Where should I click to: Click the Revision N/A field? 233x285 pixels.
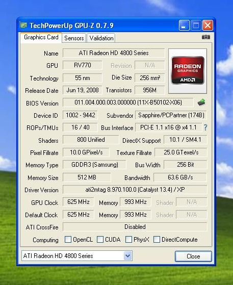click(x=150, y=65)
